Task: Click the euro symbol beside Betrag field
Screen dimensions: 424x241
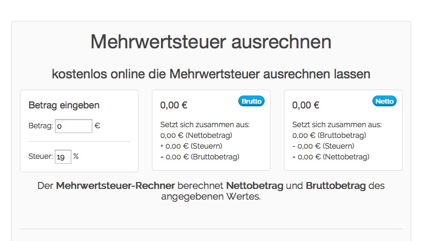Action: click(x=97, y=126)
